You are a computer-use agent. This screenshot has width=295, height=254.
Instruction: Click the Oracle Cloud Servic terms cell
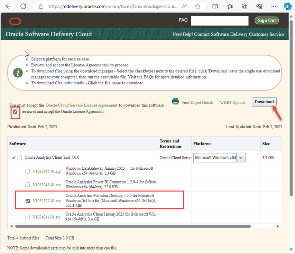pyautogui.click(x=175, y=158)
